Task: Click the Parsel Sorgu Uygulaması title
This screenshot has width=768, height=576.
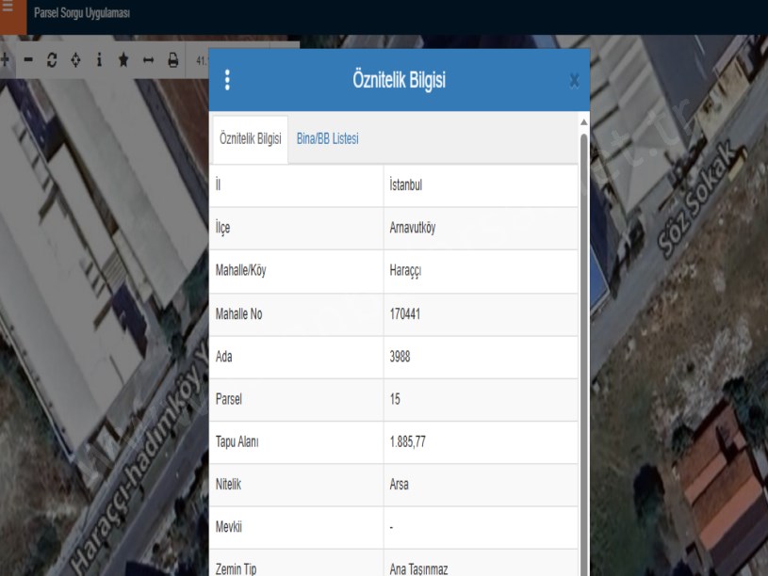Action: (x=82, y=14)
